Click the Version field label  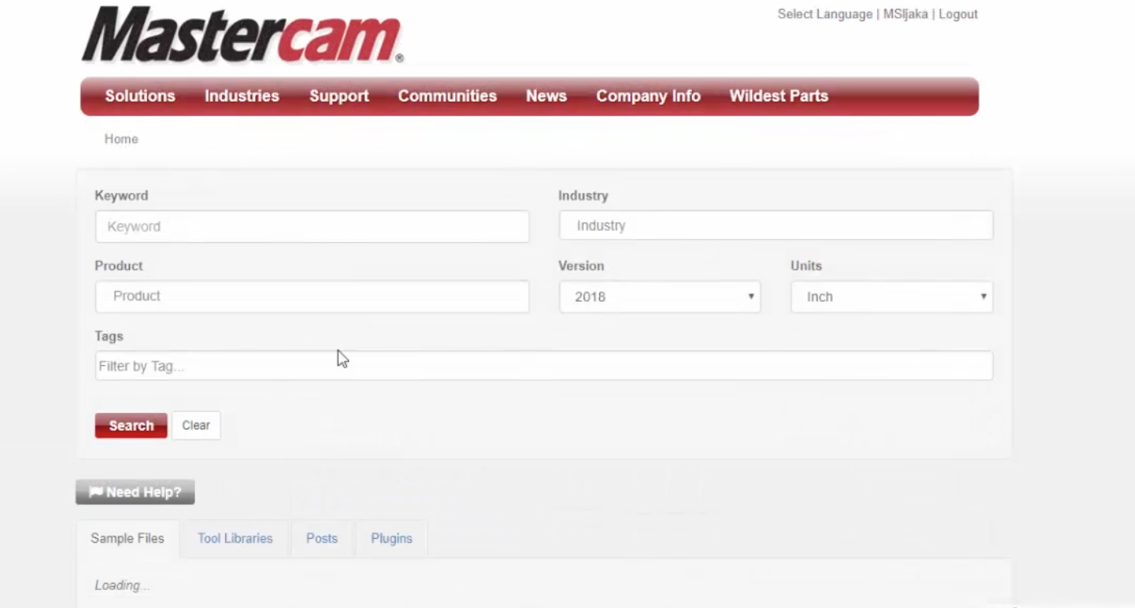point(581,266)
